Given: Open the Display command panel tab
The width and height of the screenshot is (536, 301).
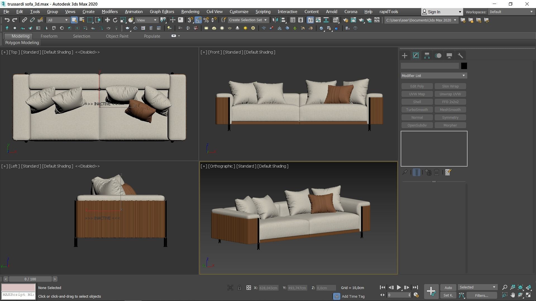Looking at the screenshot, I should coord(449,55).
